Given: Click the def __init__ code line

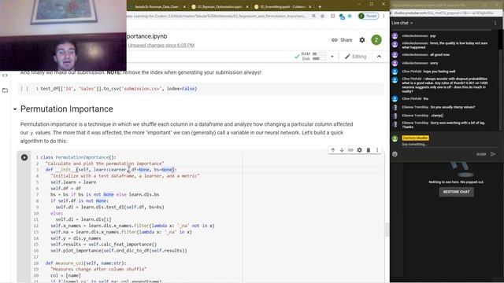Looking at the screenshot, I should click(x=111, y=170).
